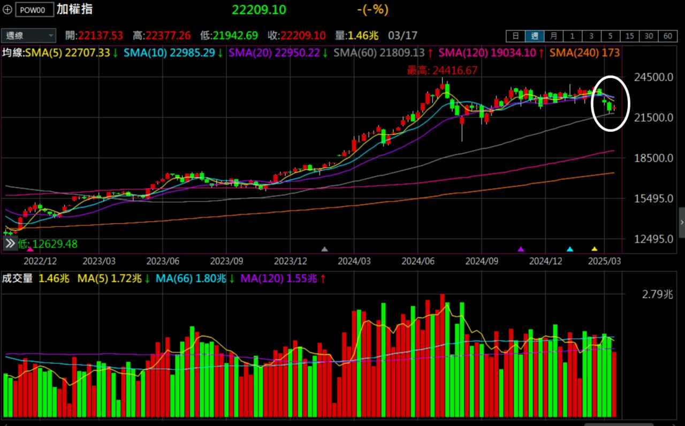Select the 15-minute timeframe button
The image size is (685, 426).
coord(629,36)
